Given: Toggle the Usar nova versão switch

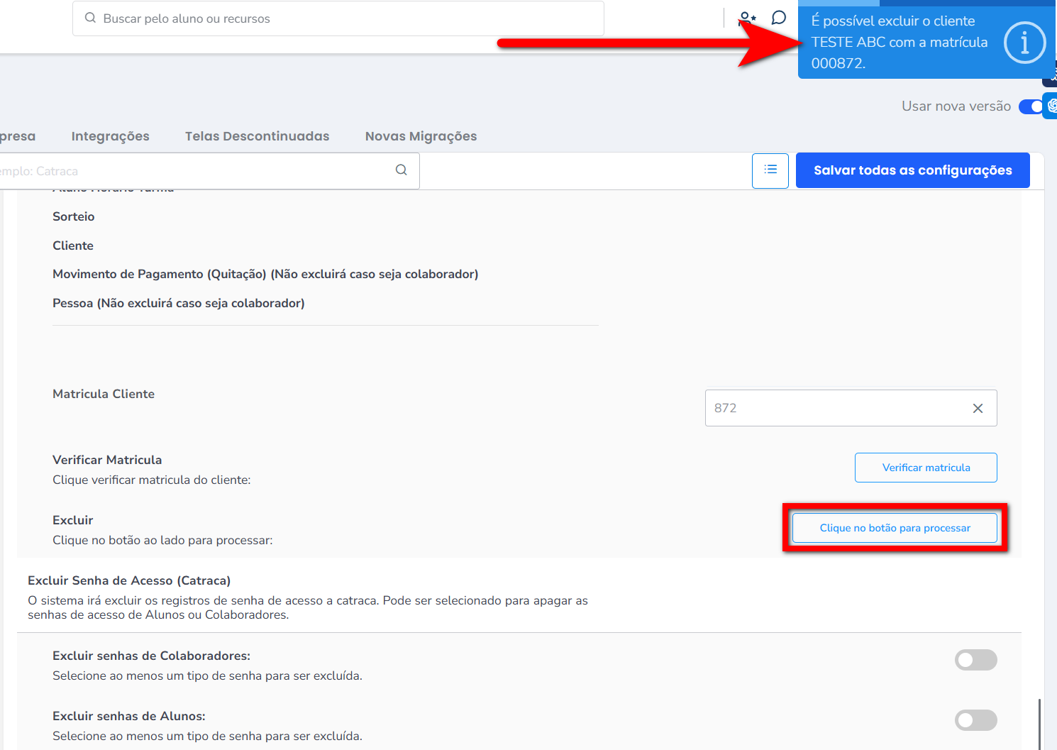Looking at the screenshot, I should coord(1031,106).
